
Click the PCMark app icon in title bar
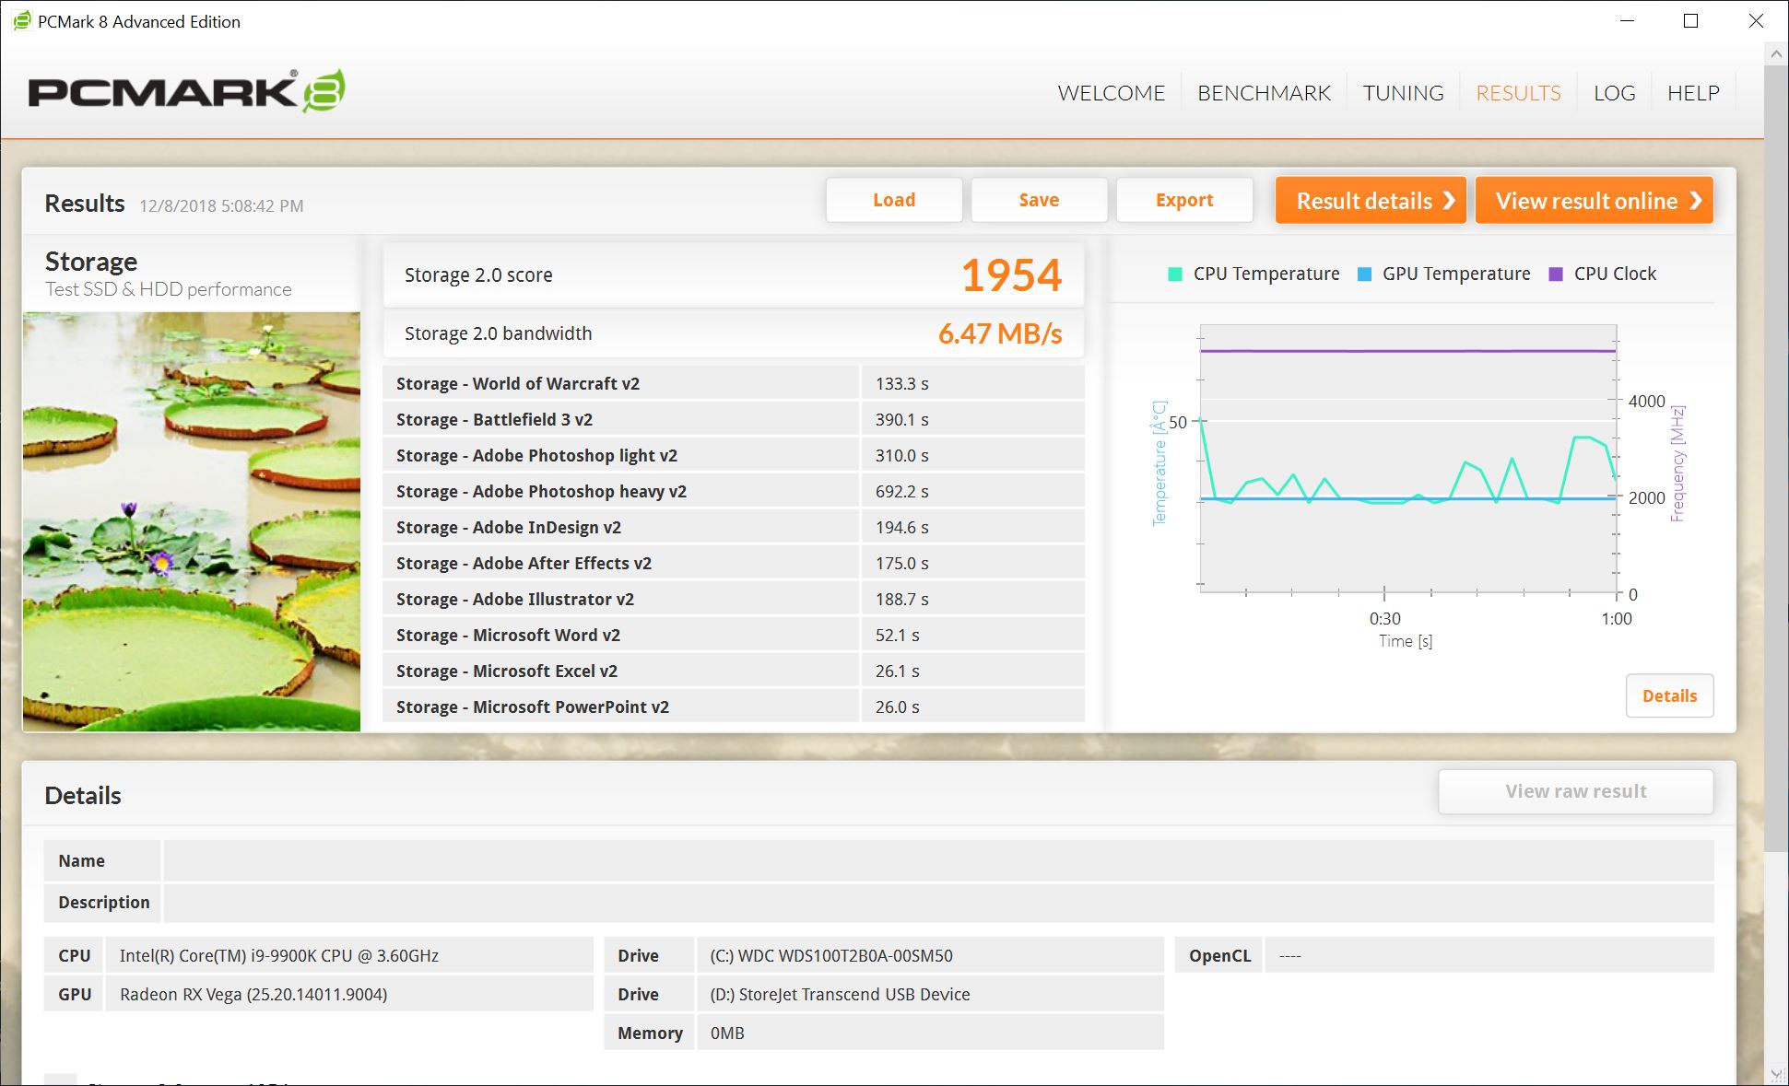(21, 21)
